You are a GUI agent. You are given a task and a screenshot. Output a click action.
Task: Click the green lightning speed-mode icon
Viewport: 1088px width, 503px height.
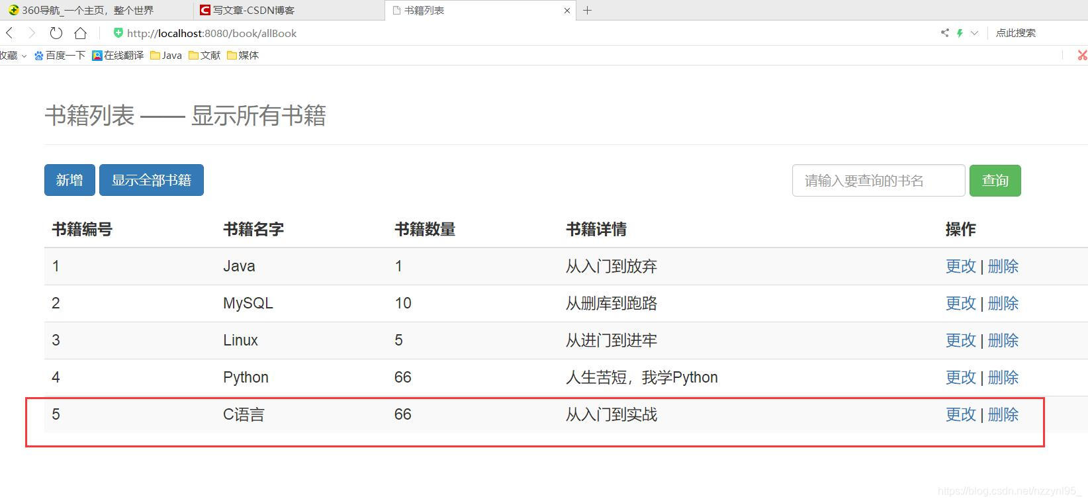click(960, 32)
